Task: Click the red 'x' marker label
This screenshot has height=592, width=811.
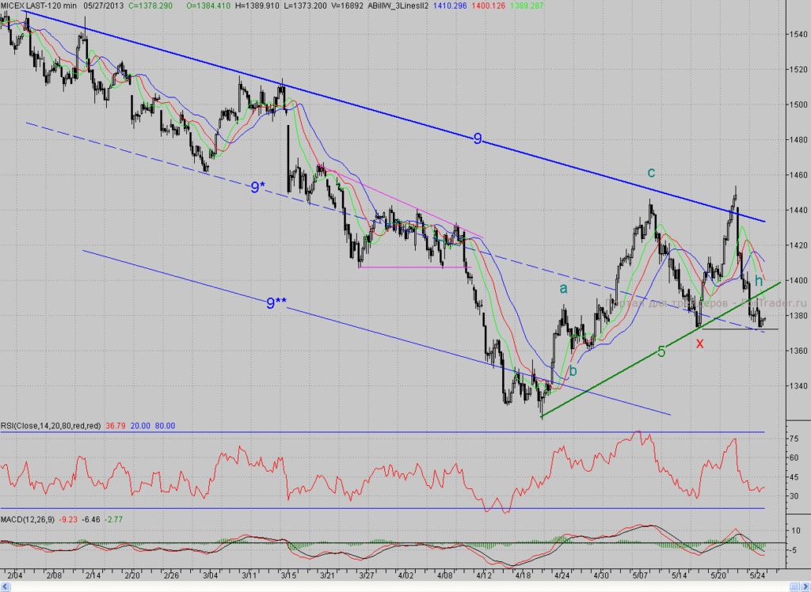Action: 700,343
